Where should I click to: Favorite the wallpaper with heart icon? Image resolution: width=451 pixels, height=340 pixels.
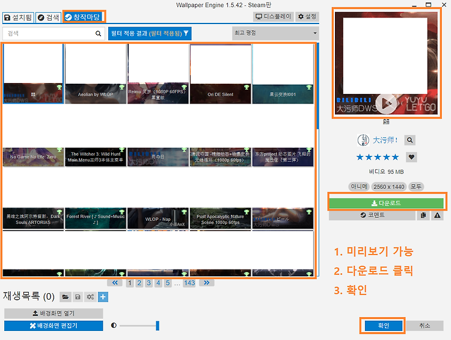[411, 157]
